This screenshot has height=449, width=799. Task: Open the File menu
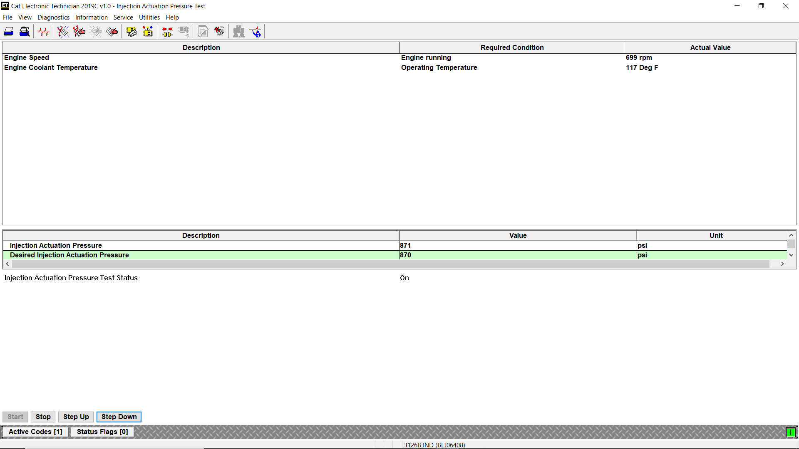click(7, 17)
